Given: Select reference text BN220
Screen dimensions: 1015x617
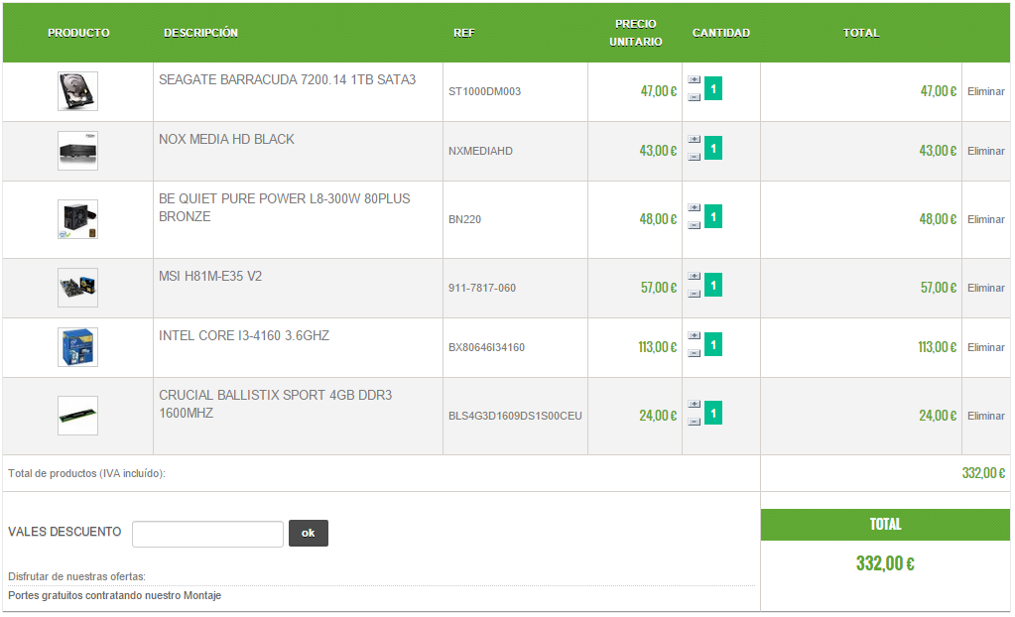Looking at the screenshot, I should click(464, 219).
